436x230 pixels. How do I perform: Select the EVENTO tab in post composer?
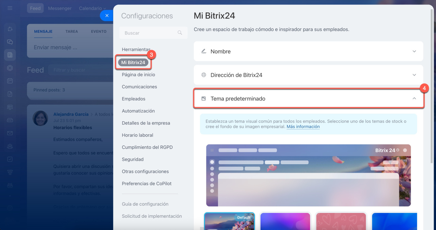99,31
